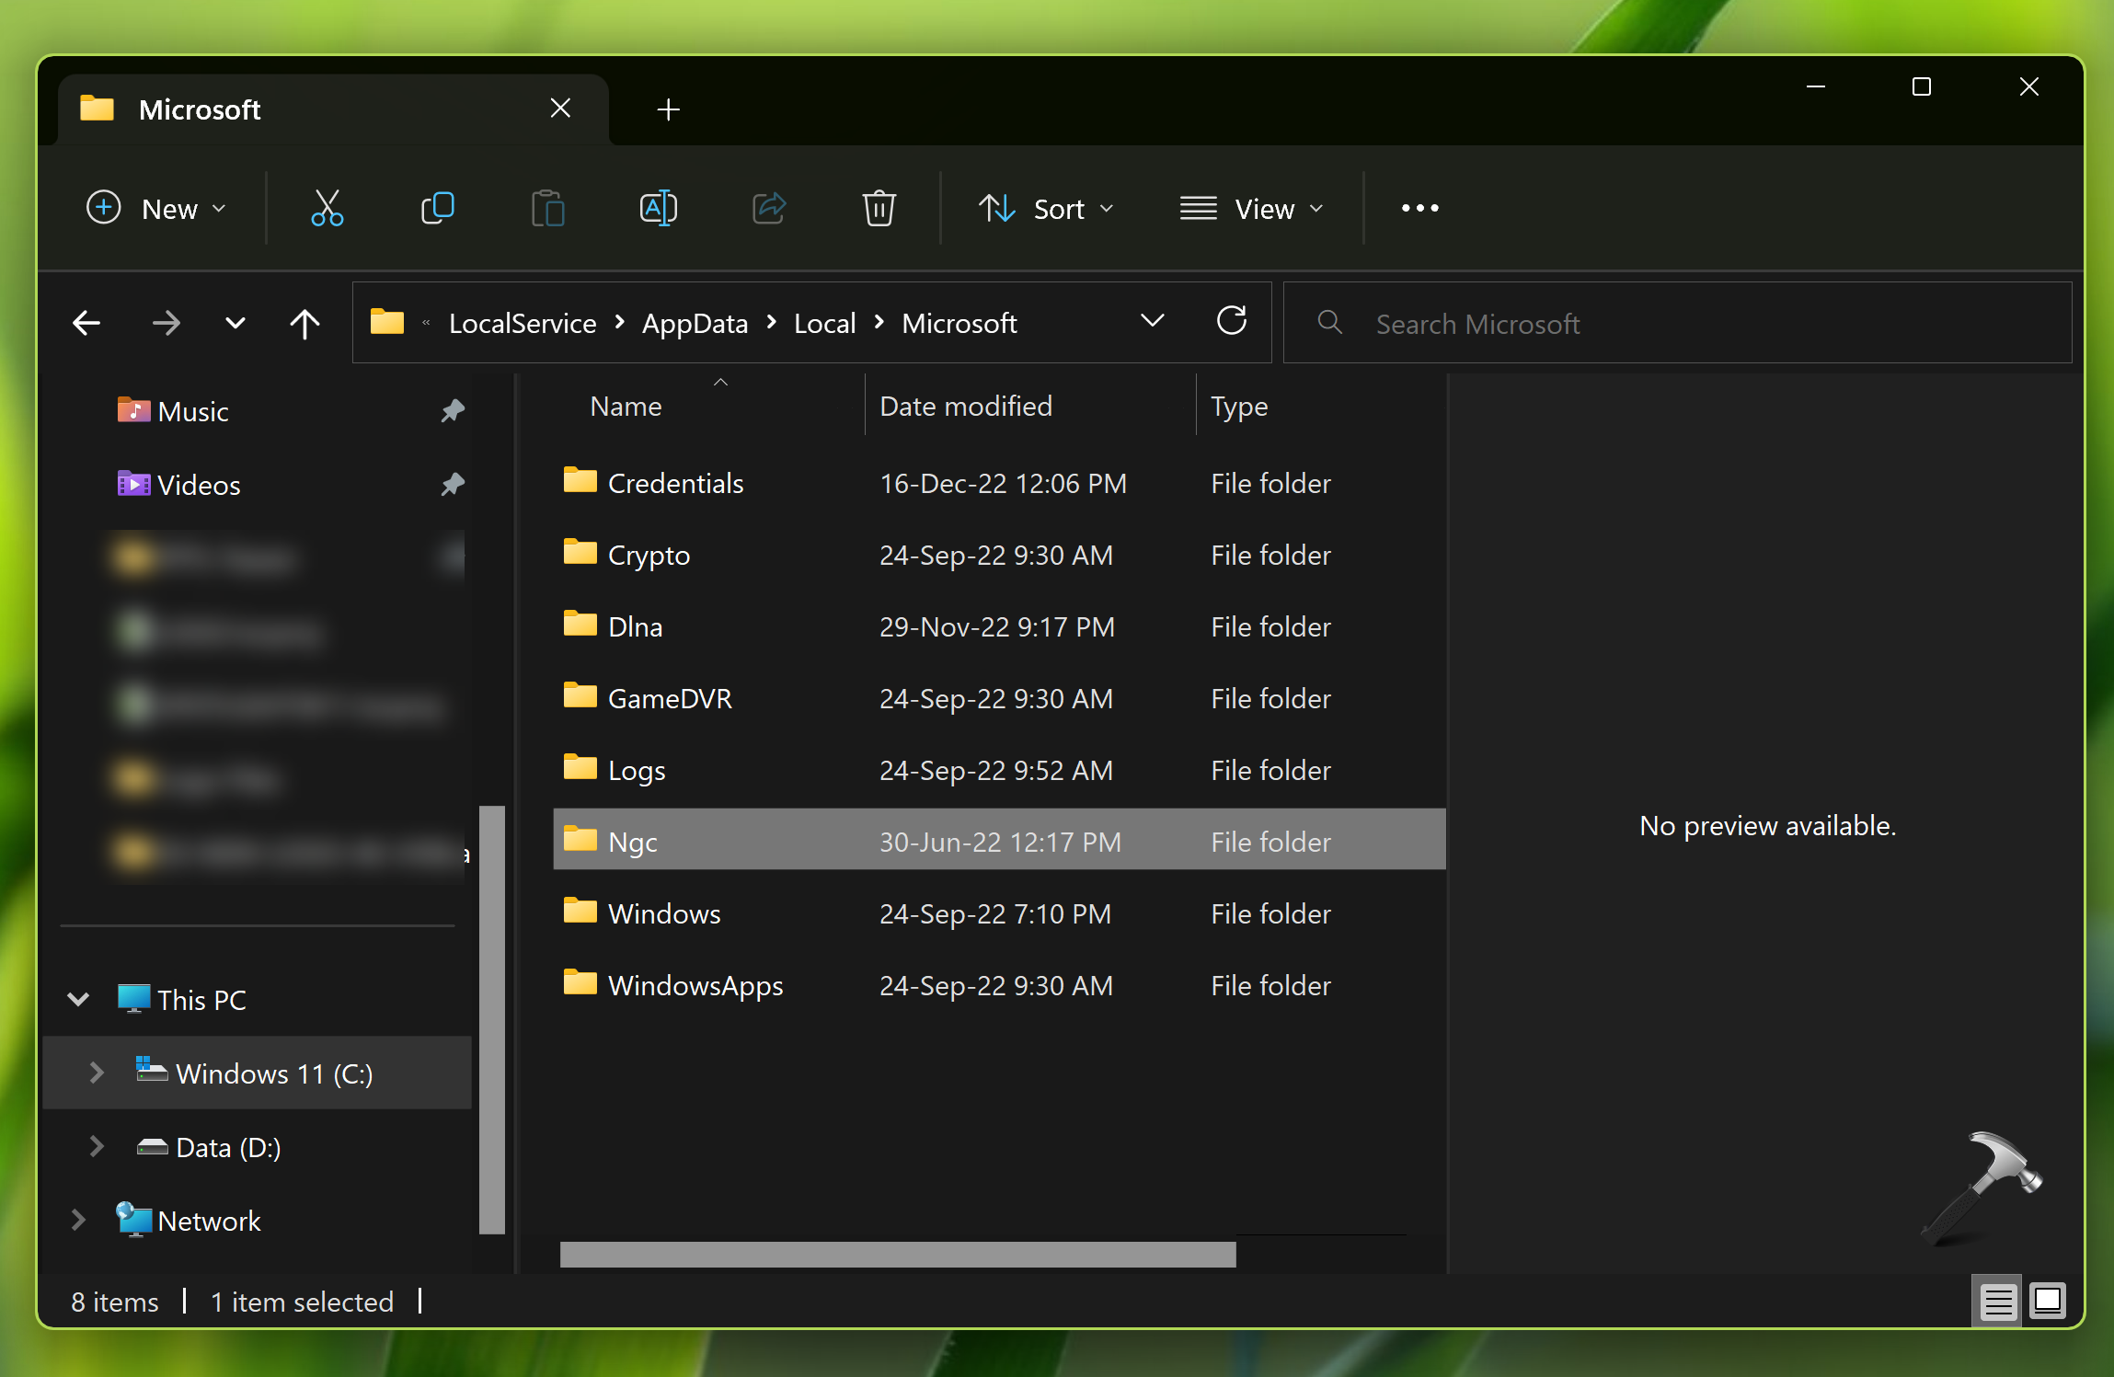Open the More options menu
Viewport: 2114px width, 1377px height.
pyautogui.click(x=1419, y=206)
